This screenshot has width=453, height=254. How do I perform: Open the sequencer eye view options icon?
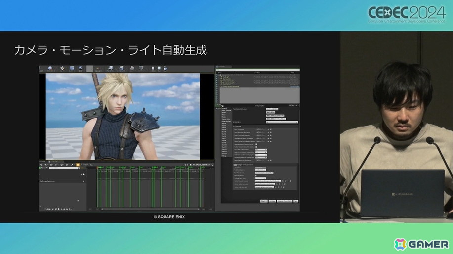click(51, 165)
